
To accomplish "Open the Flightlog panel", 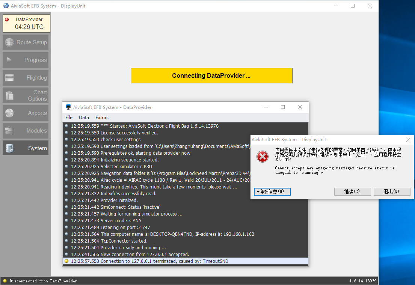I will 25,77.
